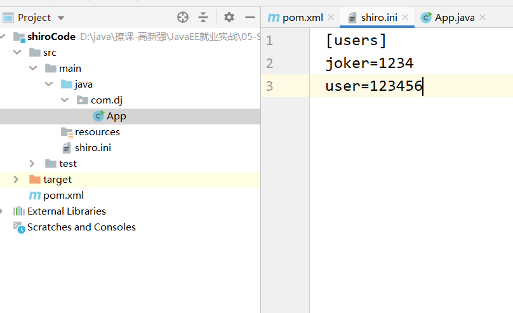Click the locate/select opened file icon
The image size is (513, 313).
[183, 17]
